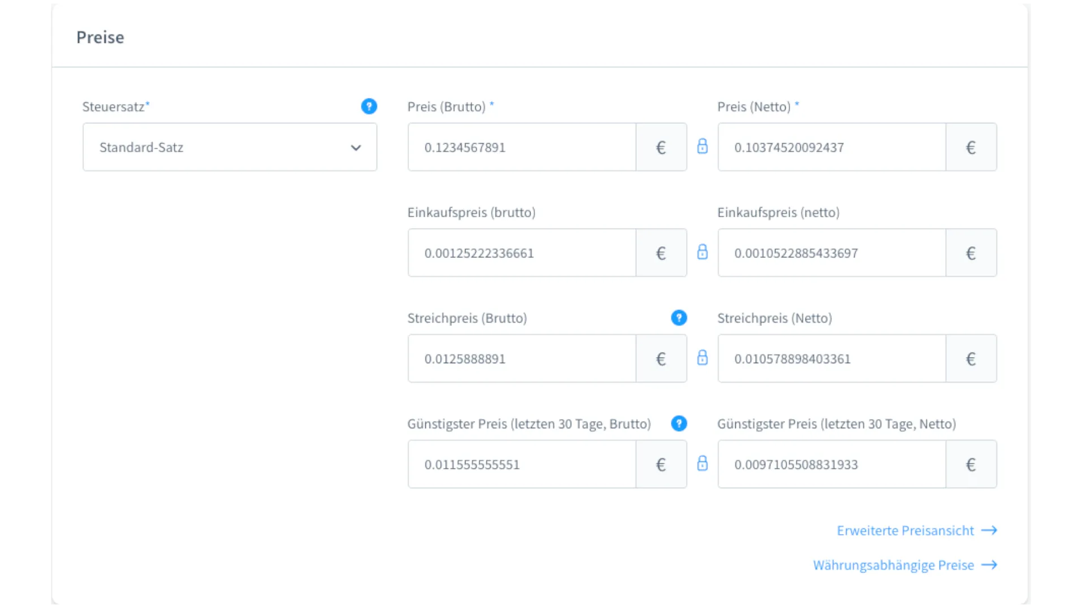The image size is (1086, 611).
Task: Toggle the lock between Streichpreis fields
Action: 703,358
